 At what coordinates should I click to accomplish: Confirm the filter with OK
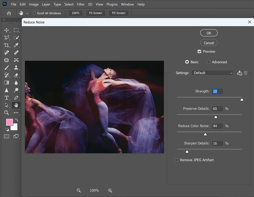[209, 33]
